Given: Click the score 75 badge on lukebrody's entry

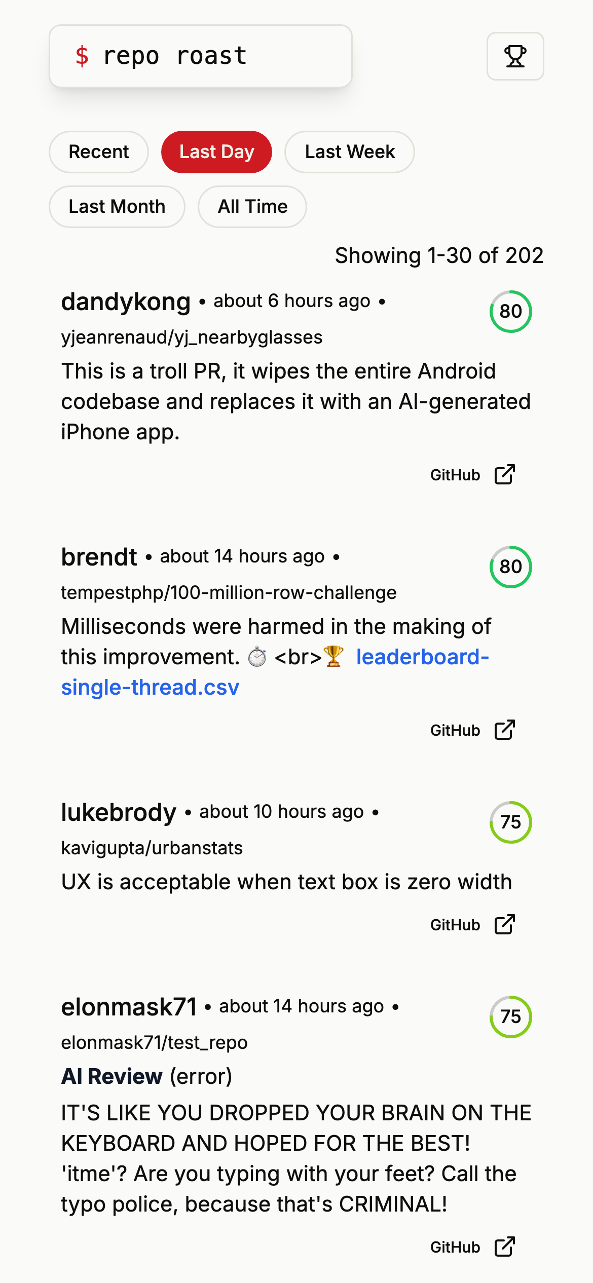Looking at the screenshot, I should 510,822.
